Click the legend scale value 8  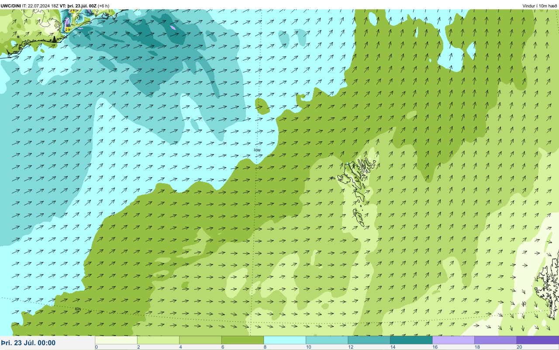pos(264,347)
